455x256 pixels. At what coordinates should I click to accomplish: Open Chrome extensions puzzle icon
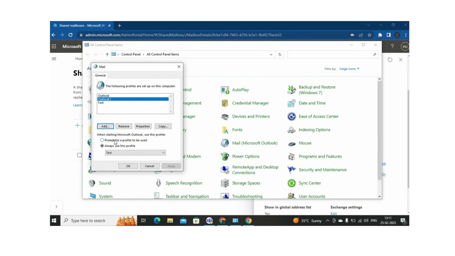380,35
